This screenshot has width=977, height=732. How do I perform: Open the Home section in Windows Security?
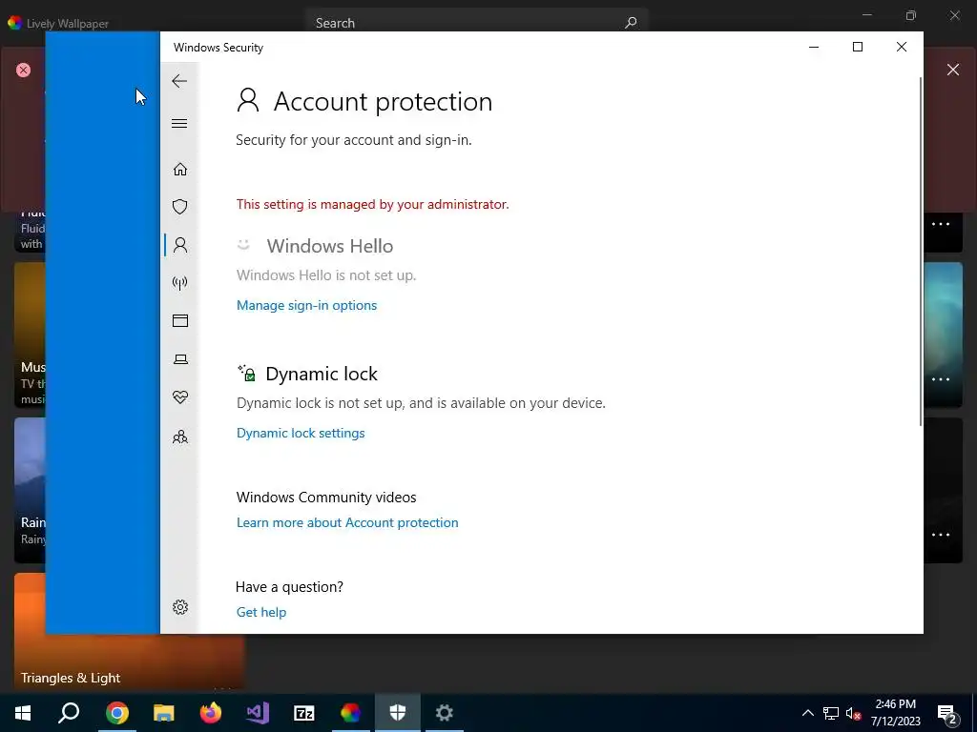180,170
